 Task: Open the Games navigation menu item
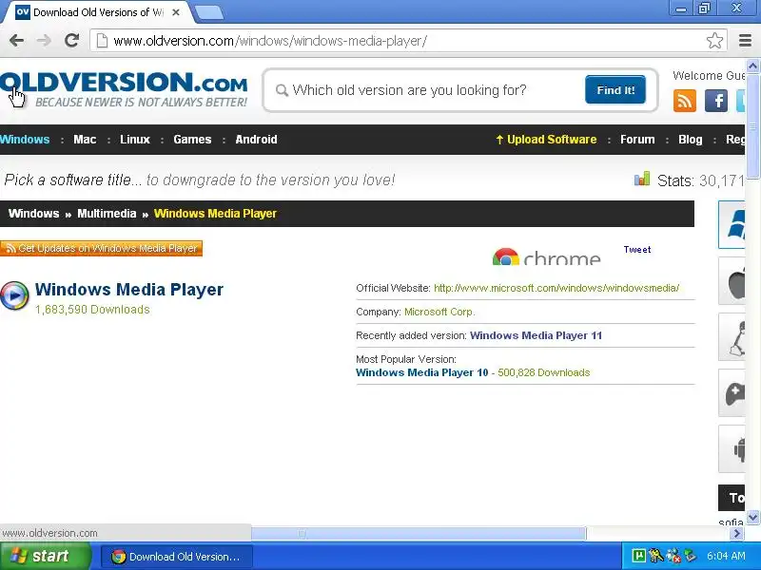192,140
